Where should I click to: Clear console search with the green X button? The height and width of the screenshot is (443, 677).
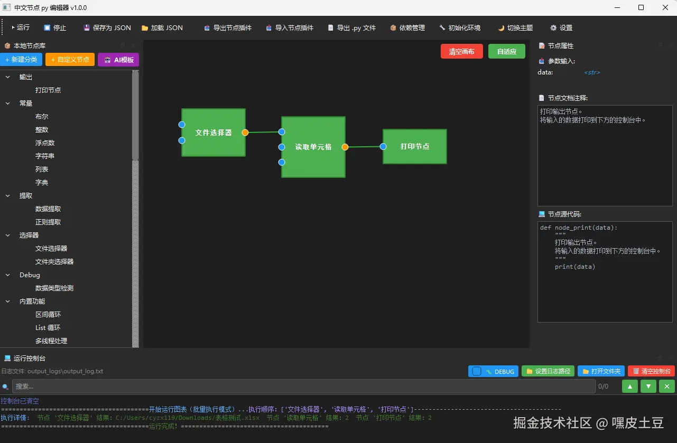coord(667,387)
